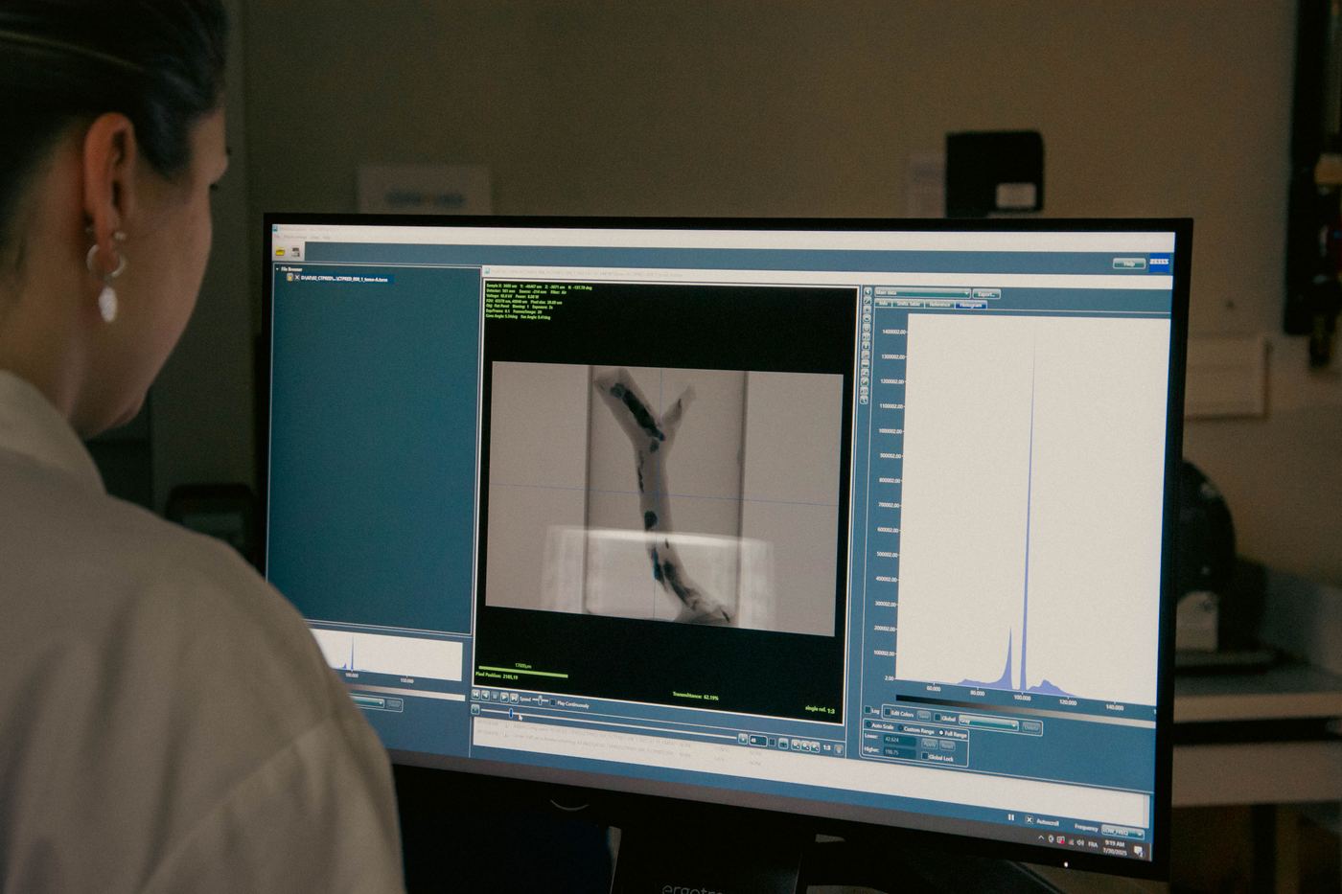Enable the Play Continuously checkbox
Viewport: 1342px width, 894px height.
tap(553, 702)
